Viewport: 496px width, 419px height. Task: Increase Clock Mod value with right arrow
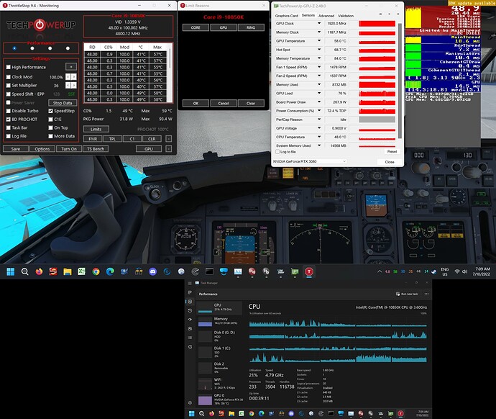[74, 77]
